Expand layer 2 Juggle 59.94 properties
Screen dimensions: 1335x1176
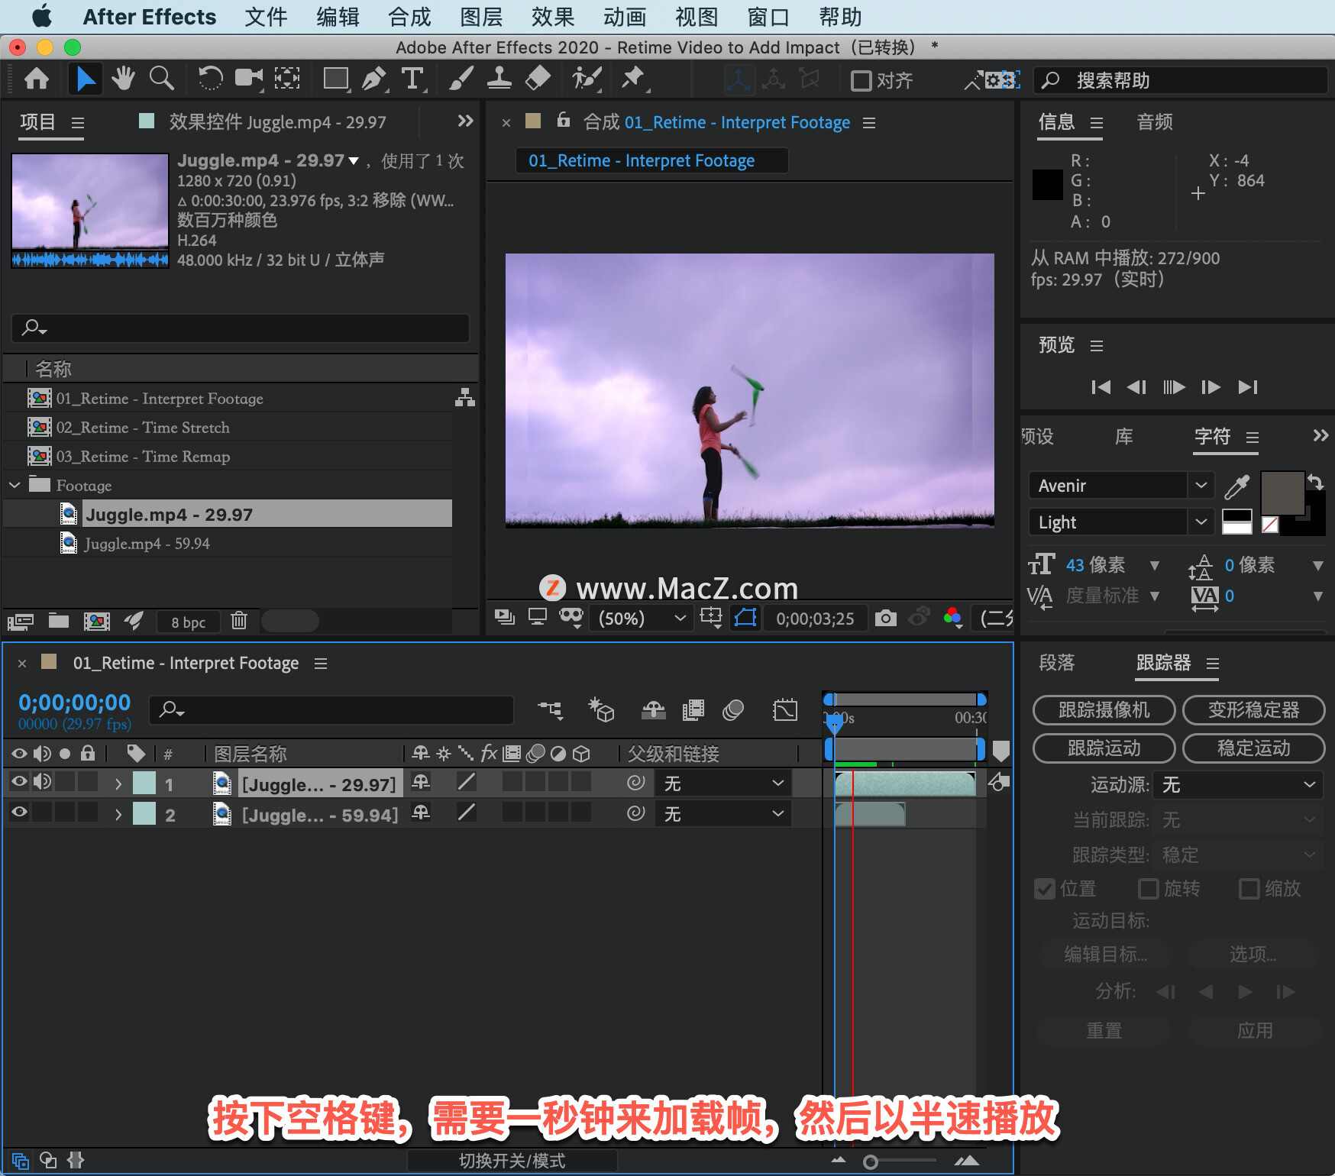click(x=118, y=815)
